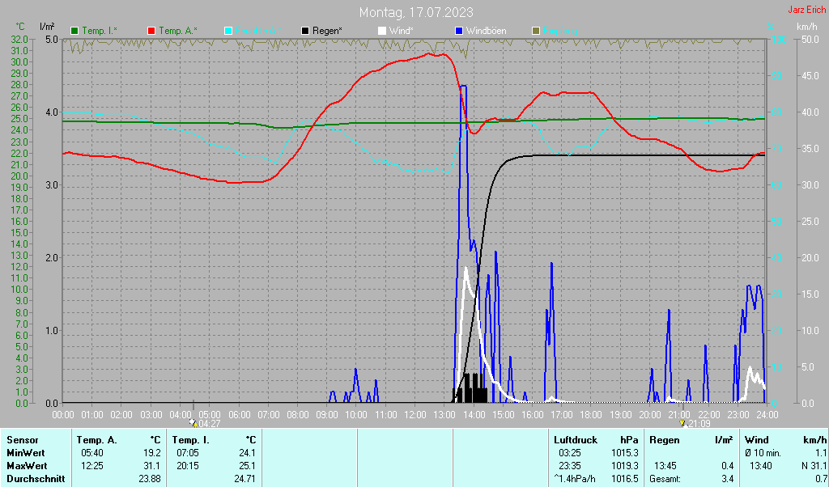829x487 pixels.
Task: Click the white Wind legend swatch
Action: tap(382, 32)
